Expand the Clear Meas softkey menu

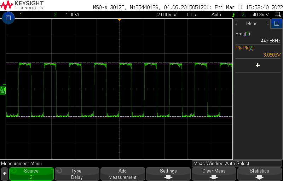click(214, 174)
